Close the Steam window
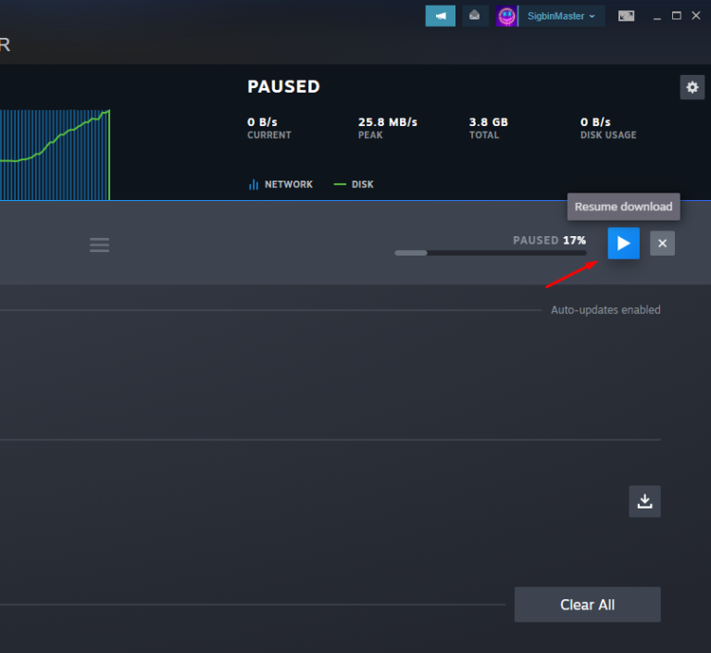 tap(695, 16)
